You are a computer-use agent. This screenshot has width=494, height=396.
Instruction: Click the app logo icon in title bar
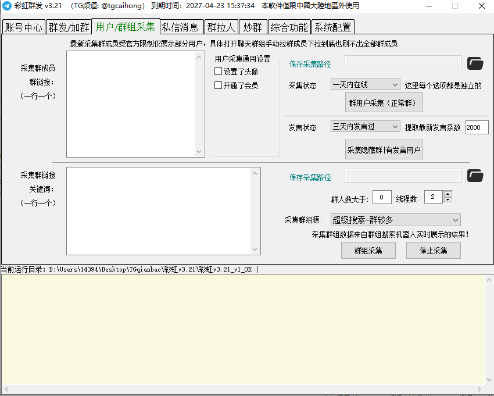coord(7,6)
